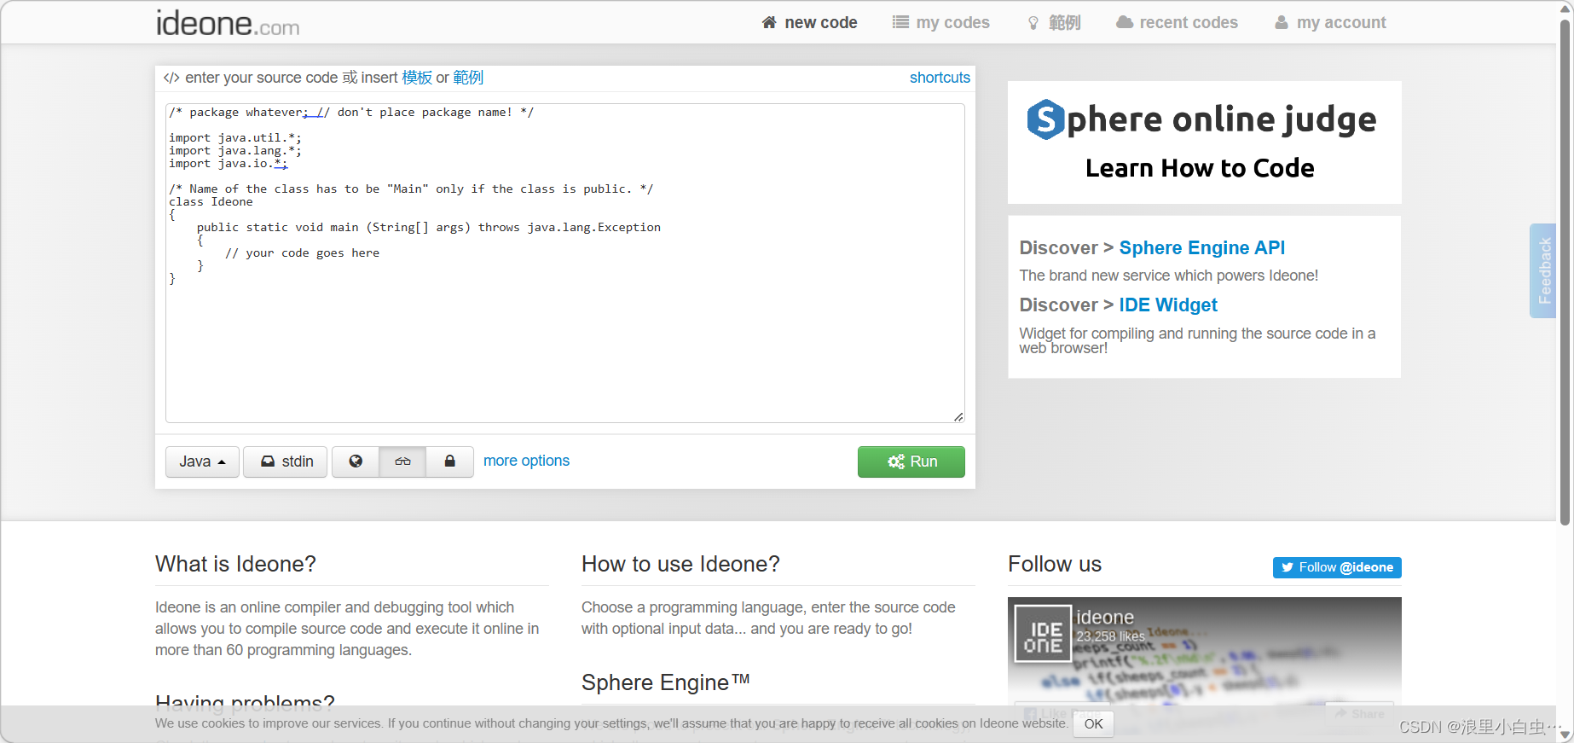Click the Sphere online judge banner

[1204, 142]
